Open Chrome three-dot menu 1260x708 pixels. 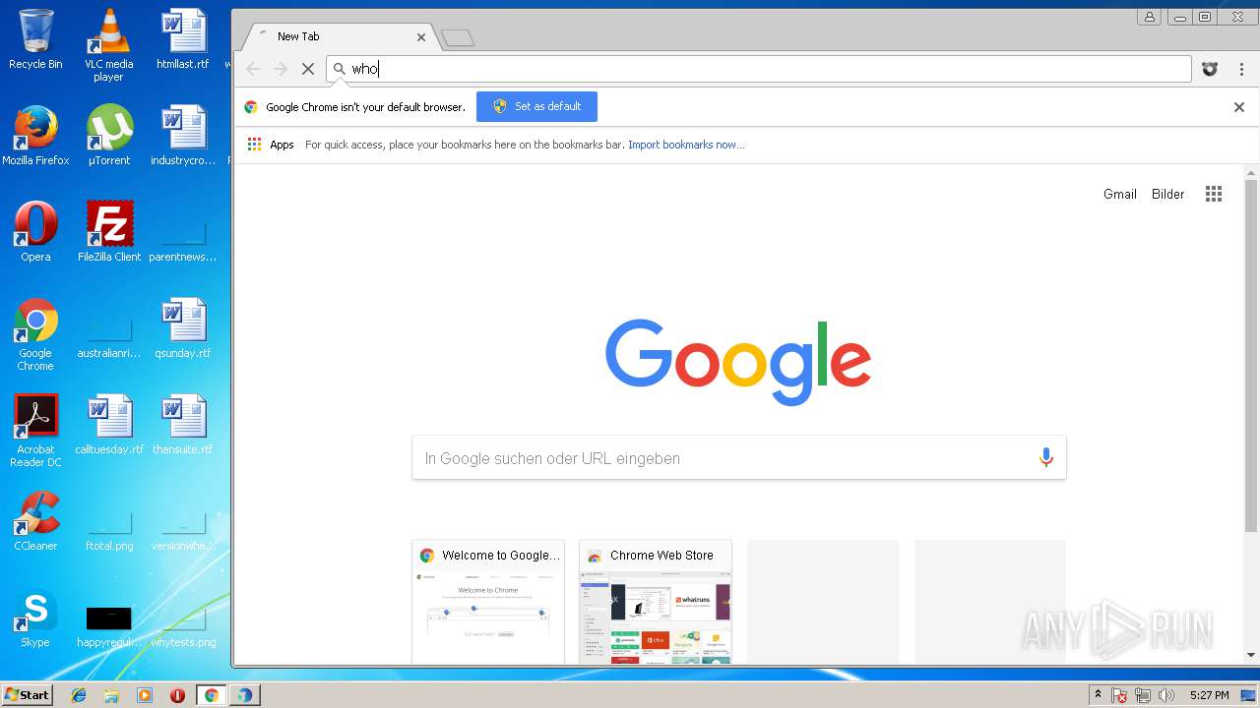(x=1241, y=69)
